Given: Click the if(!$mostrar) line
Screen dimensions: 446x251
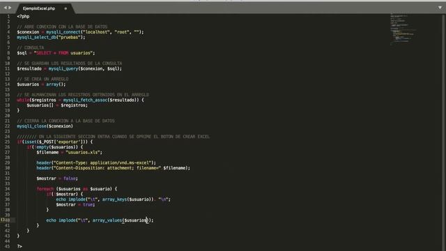Looking at the screenshot, I should pos(65,194).
